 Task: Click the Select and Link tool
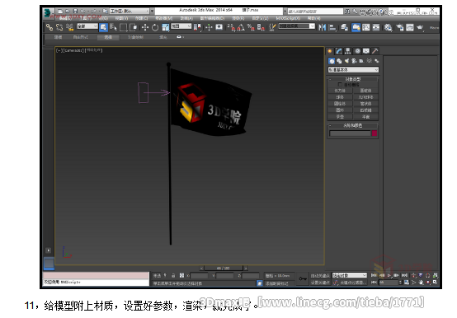point(49,28)
